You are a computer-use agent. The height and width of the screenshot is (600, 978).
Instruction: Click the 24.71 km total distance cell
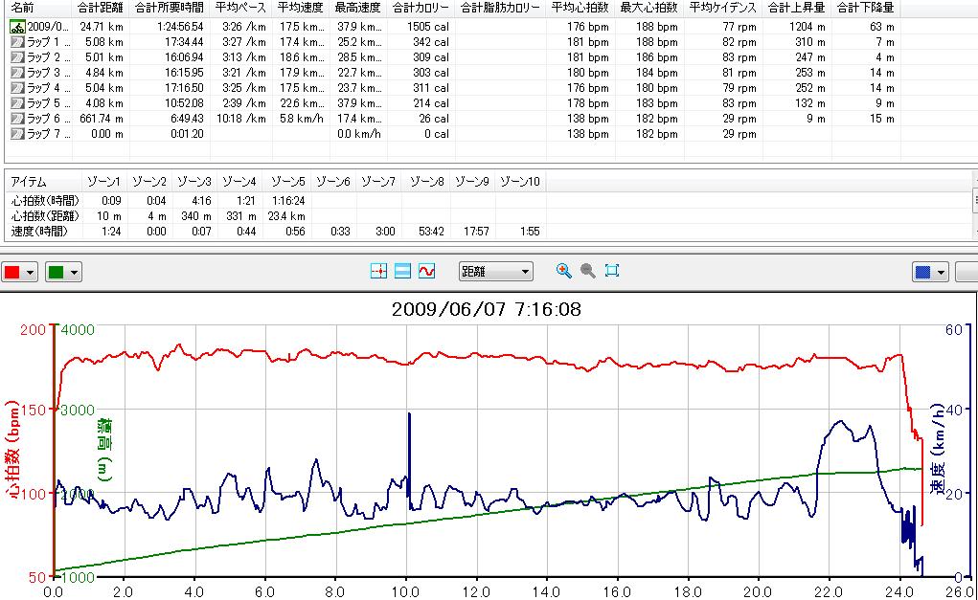click(102, 27)
